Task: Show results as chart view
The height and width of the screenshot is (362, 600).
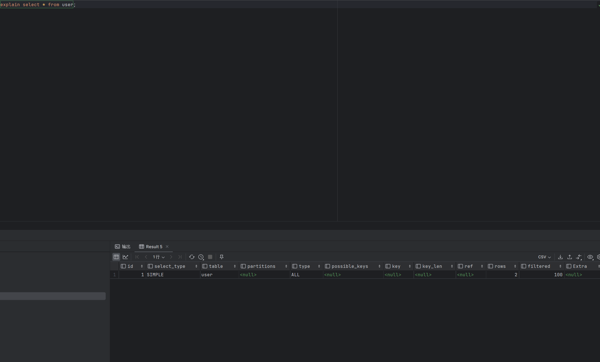Action: click(x=125, y=257)
